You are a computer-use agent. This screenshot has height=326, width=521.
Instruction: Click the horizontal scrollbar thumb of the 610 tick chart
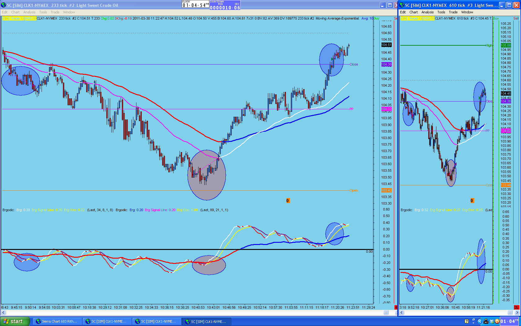click(x=510, y=312)
